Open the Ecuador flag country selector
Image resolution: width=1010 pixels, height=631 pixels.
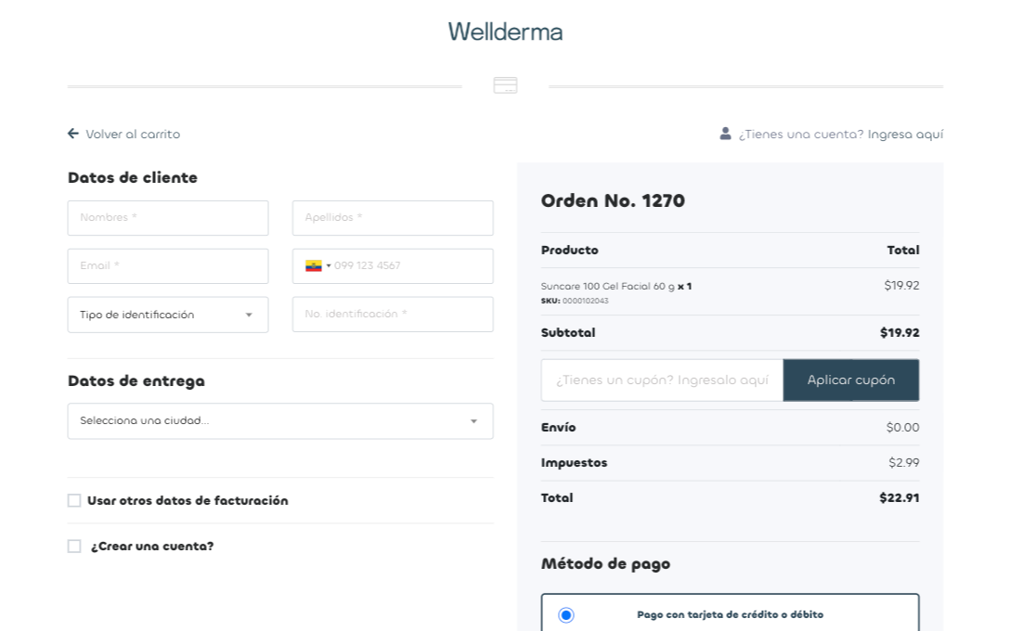(x=317, y=266)
